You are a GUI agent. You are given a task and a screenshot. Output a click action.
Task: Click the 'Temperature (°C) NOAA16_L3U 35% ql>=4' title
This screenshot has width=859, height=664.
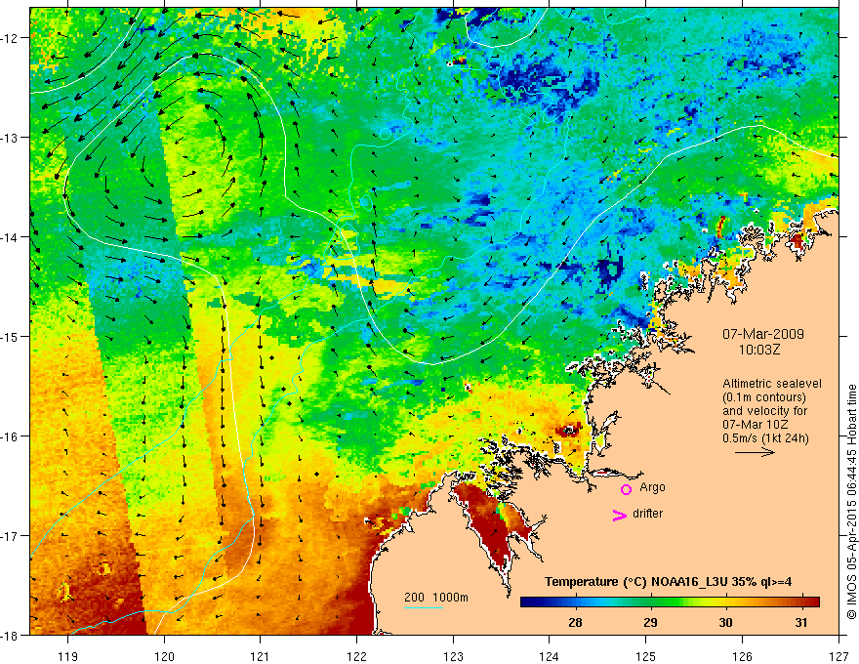point(669,582)
